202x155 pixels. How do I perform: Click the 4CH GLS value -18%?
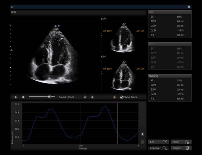pos(180,31)
